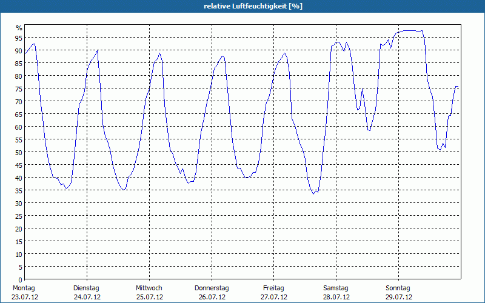Click the y-axis value '50'
Image resolution: width=485 pixels, height=303 pixels.
[x=19, y=153]
